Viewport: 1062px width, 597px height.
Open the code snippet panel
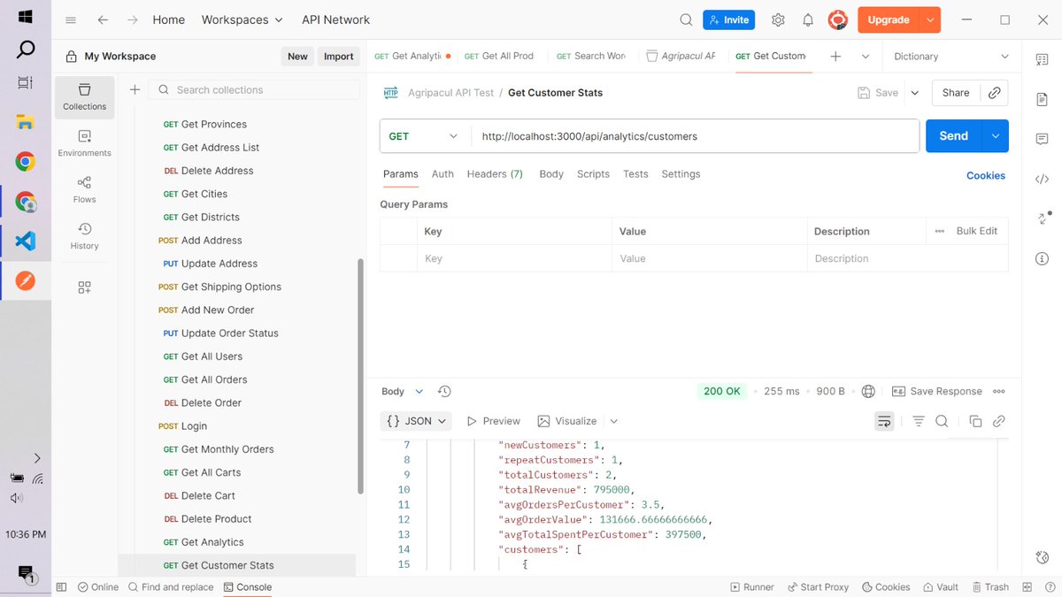1042,179
